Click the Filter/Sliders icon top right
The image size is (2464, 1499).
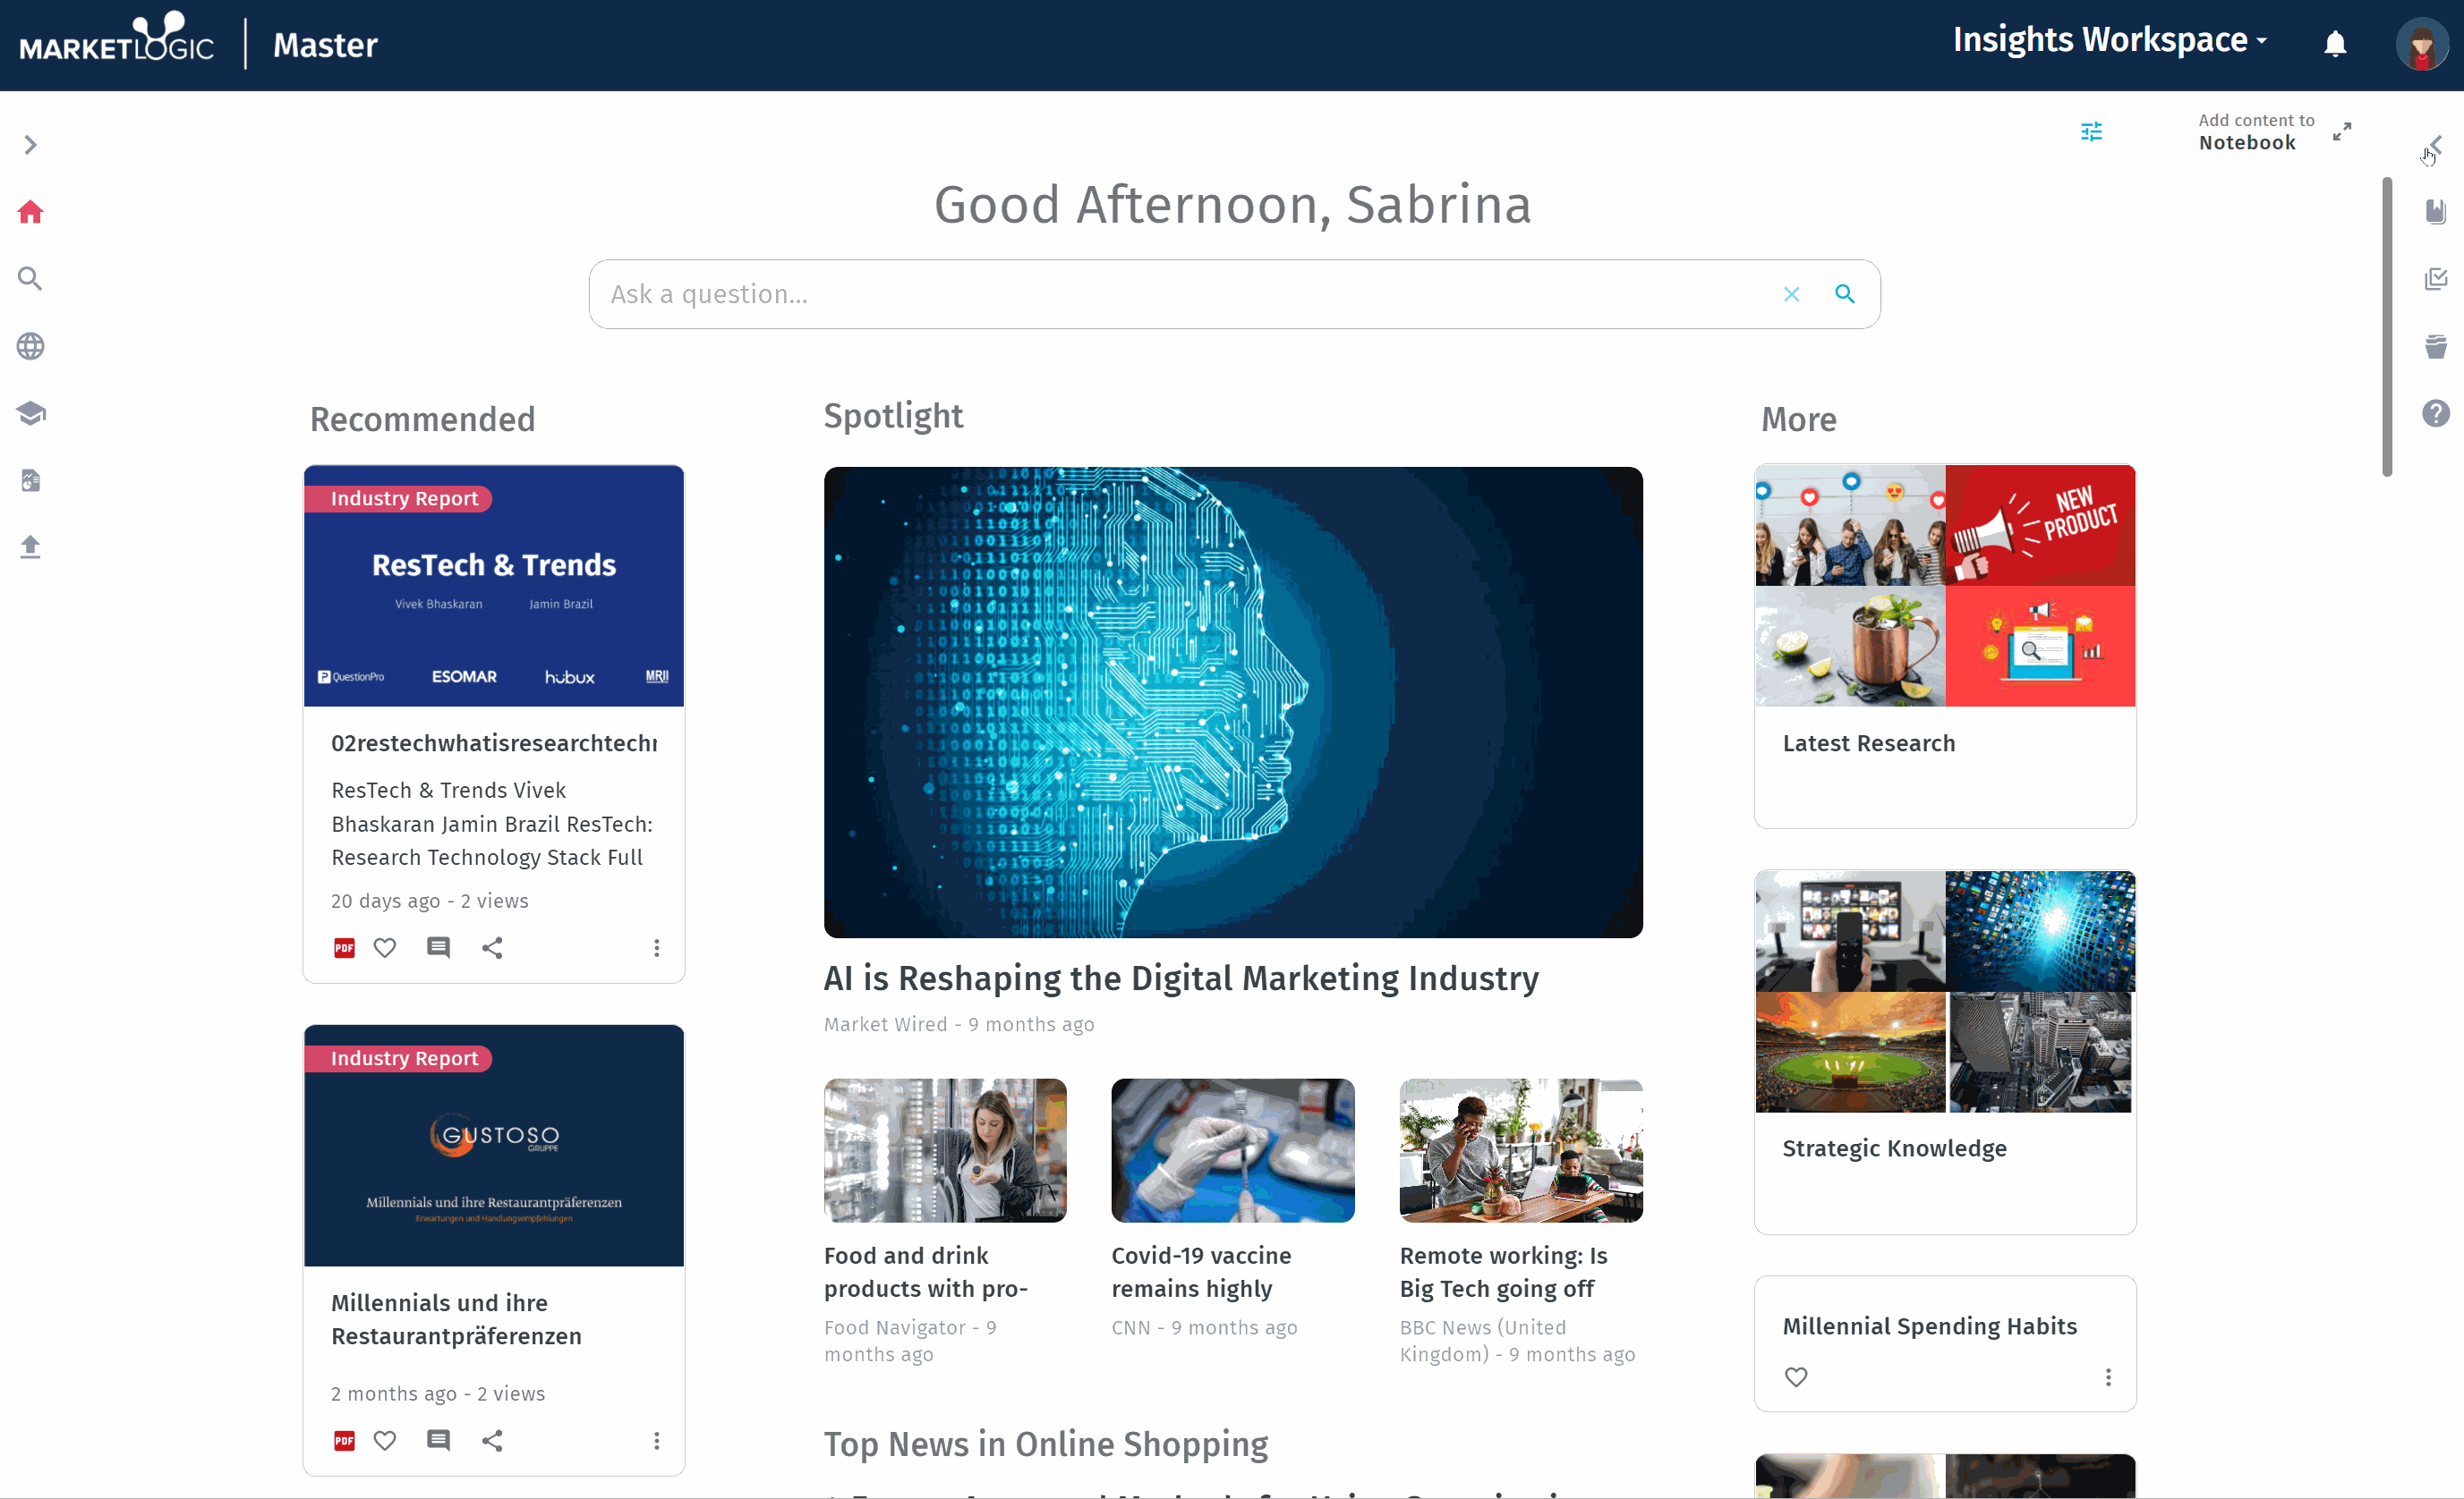(2091, 132)
